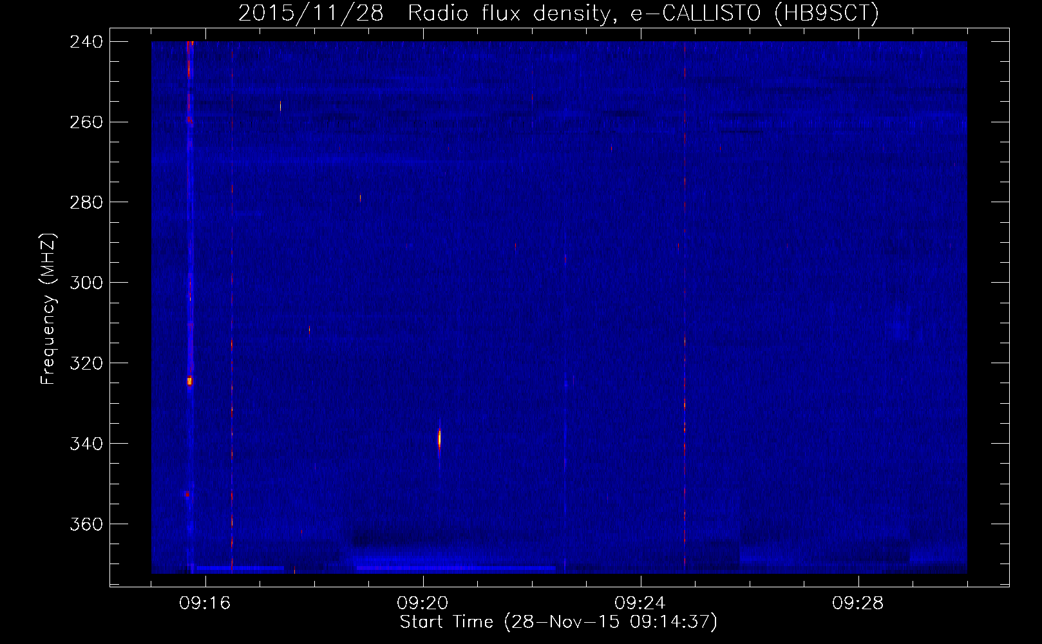Click the 09:28 time tick label
This screenshot has width=1042, height=644.
(x=858, y=603)
